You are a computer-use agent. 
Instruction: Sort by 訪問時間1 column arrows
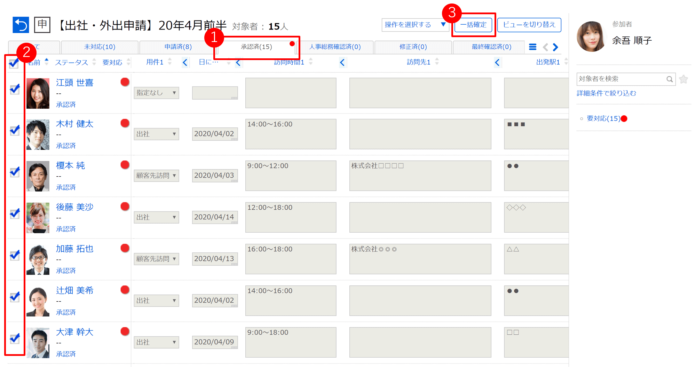click(x=311, y=61)
